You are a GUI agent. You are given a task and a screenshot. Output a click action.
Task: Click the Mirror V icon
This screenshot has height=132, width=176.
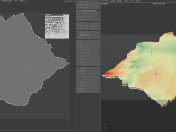[x=77, y=44]
